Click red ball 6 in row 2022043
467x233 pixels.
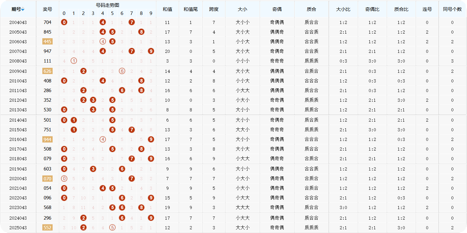[x=122, y=198]
